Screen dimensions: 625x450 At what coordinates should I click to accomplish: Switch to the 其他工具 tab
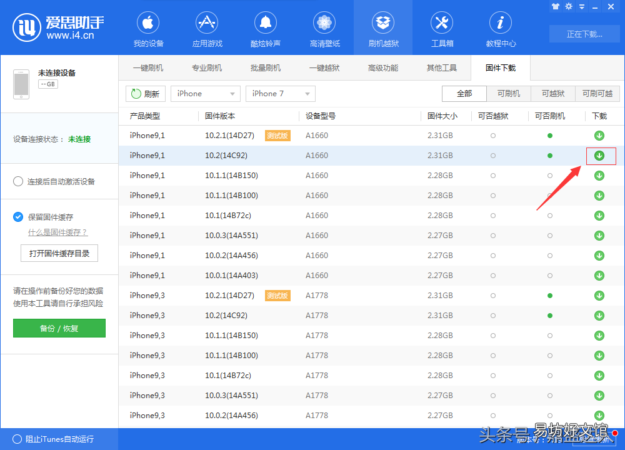pyautogui.click(x=442, y=67)
